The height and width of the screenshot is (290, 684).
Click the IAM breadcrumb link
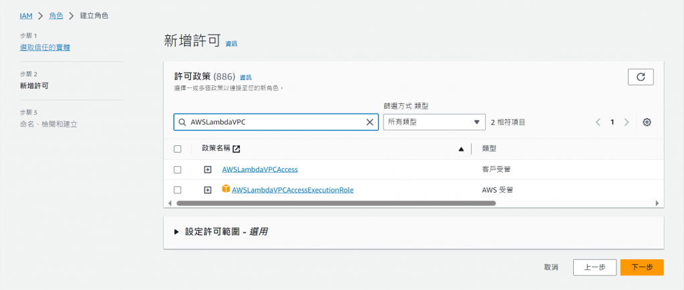[26, 16]
